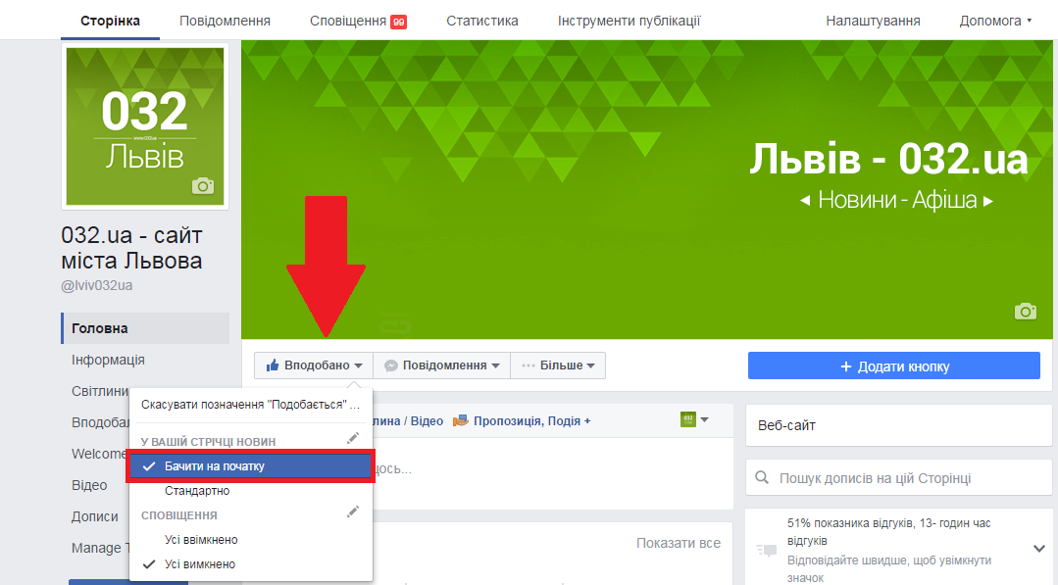Open the Сторінка tab
The image size is (1058, 585).
110,21
